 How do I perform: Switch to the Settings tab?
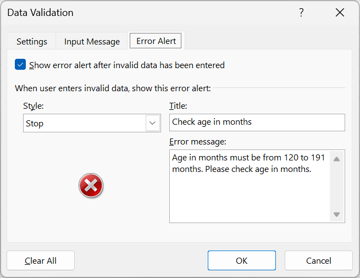(32, 42)
